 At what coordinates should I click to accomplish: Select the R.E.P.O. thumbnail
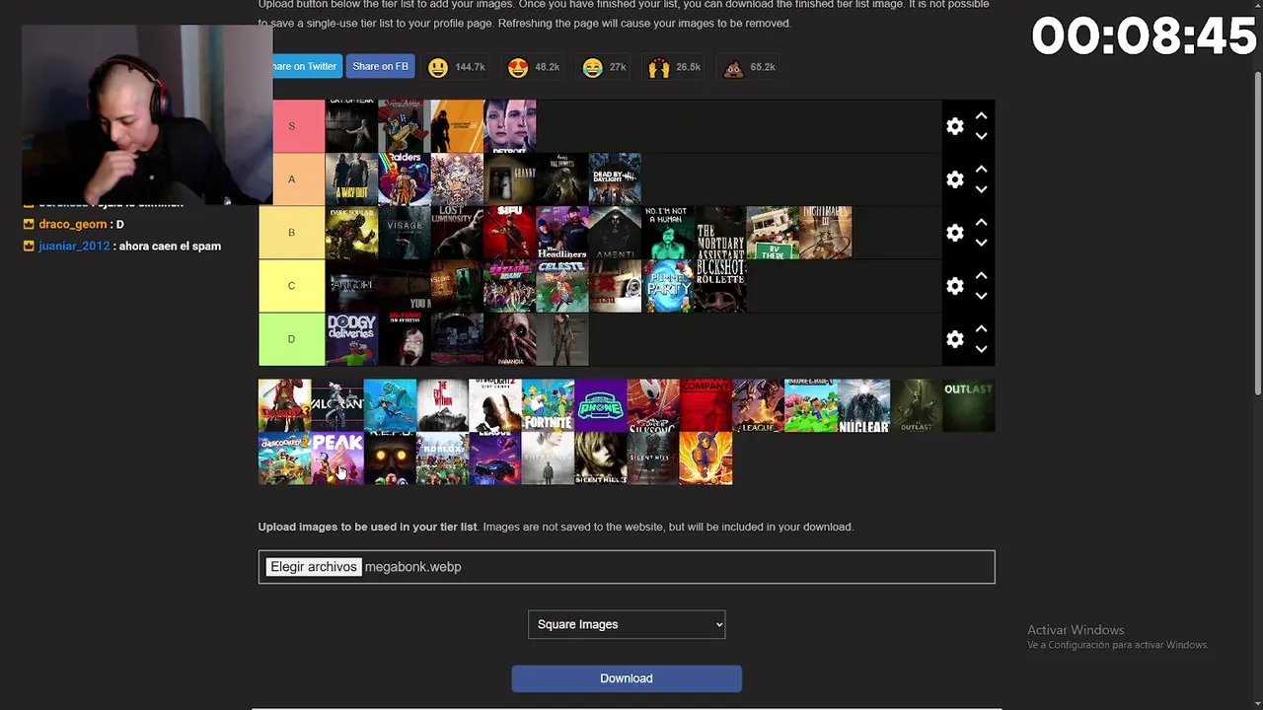[390, 459]
